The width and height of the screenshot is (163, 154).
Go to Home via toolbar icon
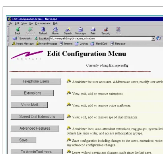(x=55, y=31)
